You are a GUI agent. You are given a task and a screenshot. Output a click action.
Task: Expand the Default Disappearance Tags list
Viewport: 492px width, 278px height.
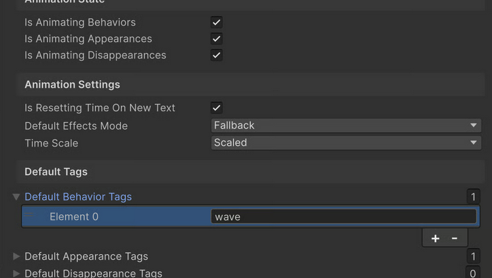pyautogui.click(x=16, y=273)
